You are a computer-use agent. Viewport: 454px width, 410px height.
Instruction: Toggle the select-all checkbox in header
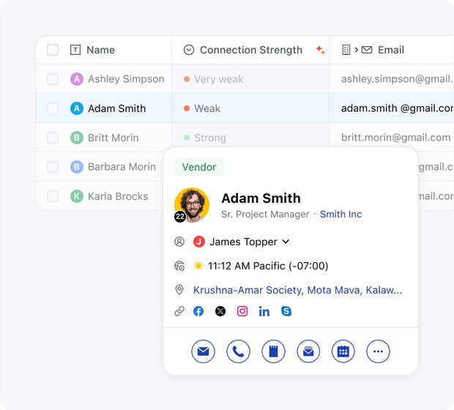click(x=53, y=50)
